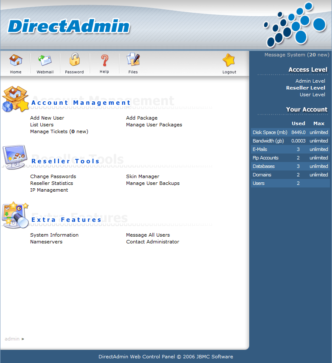Open Skin Manager
332x363 pixels.
tap(143, 176)
